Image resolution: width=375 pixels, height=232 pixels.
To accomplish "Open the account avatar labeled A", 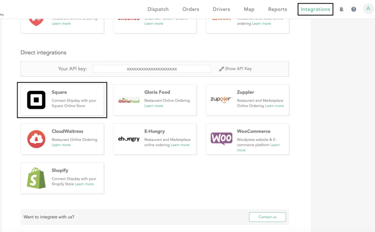I will [368, 9].
